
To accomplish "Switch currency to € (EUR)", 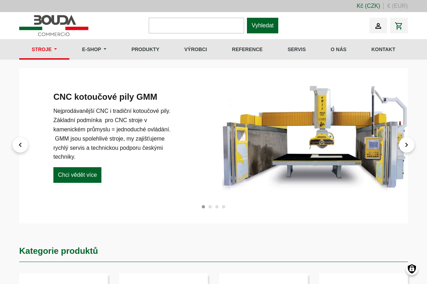I will tap(397, 6).
